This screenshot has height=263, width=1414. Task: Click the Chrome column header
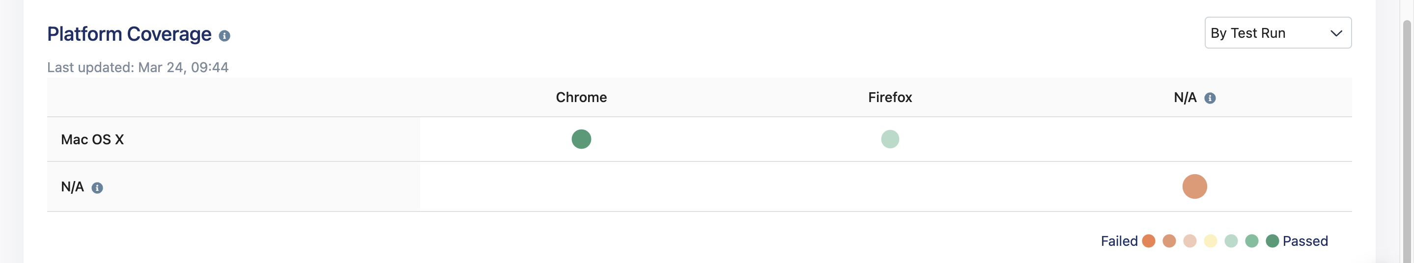tap(581, 98)
